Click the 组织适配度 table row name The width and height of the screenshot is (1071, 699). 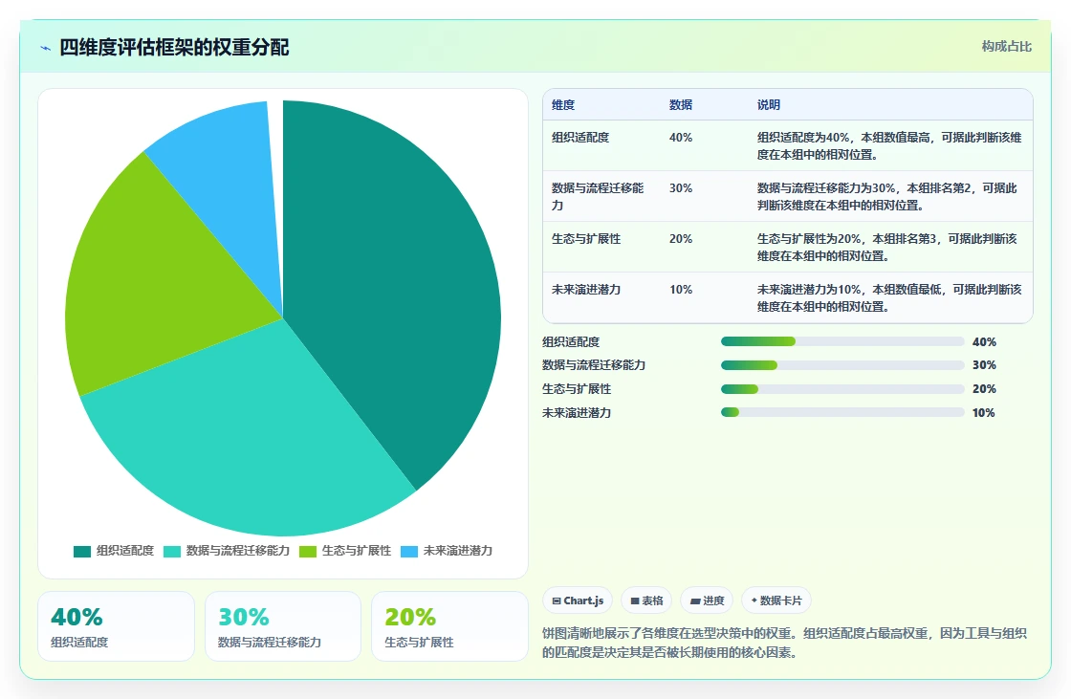579,138
